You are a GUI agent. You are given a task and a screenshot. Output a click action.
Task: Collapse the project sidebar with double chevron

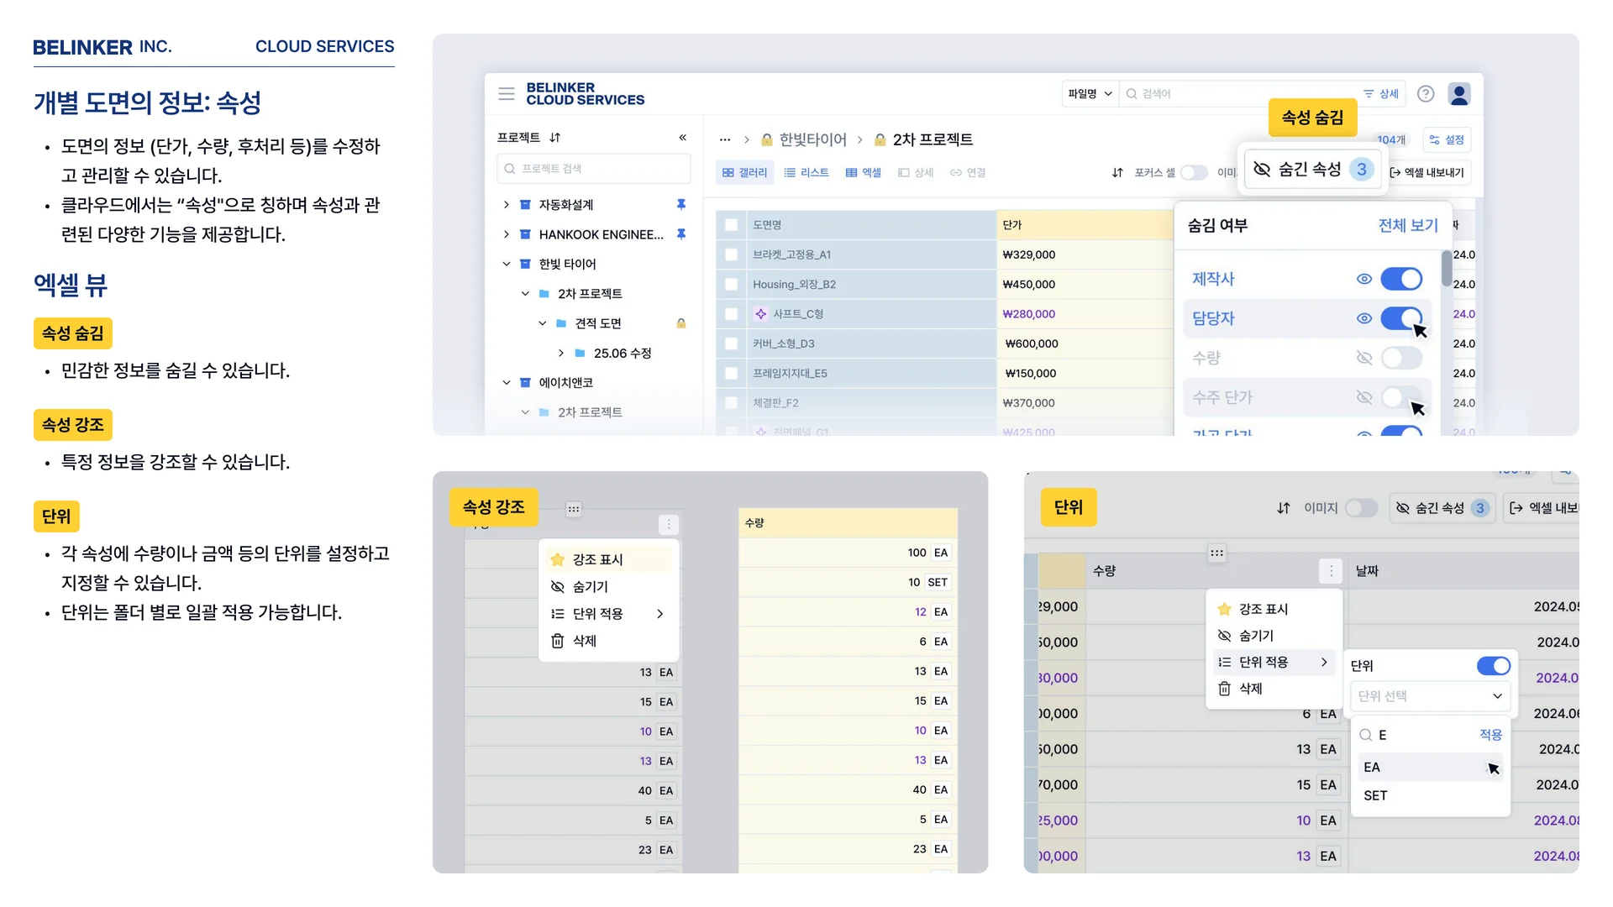pyautogui.click(x=682, y=138)
